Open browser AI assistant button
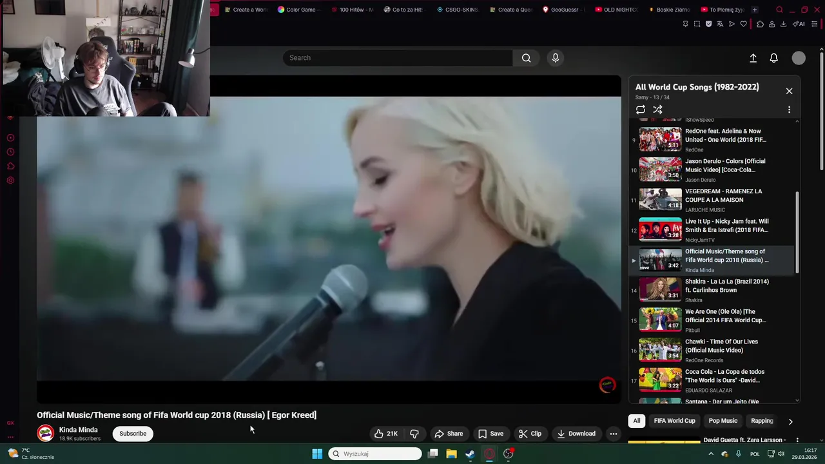 (799, 24)
